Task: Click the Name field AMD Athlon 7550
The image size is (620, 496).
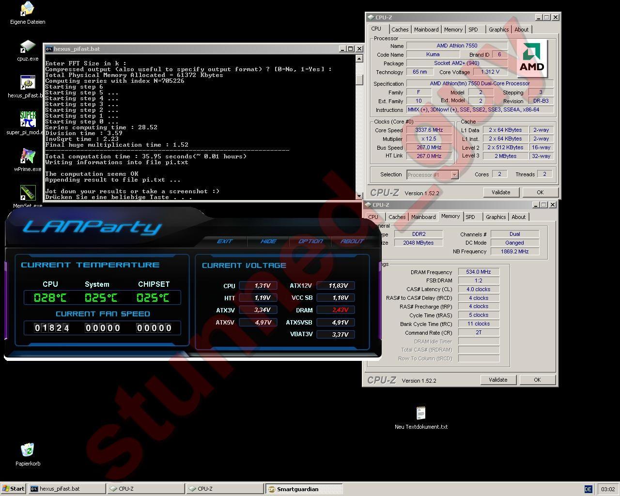Action: tap(457, 46)
